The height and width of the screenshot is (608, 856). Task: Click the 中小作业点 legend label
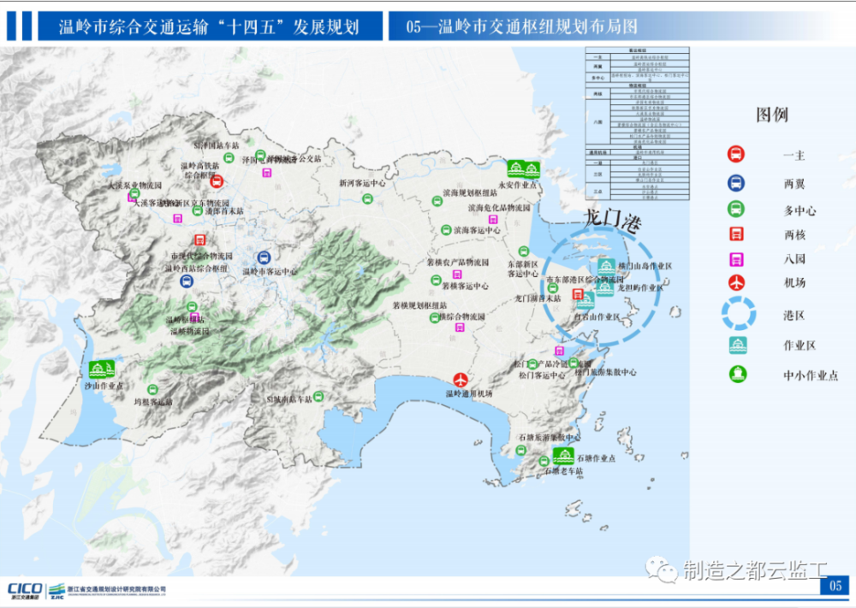pos(811,375)
